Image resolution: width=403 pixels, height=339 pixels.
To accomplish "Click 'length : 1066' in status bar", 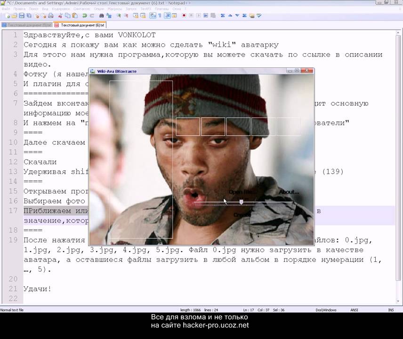I will [x=191, y=310].
